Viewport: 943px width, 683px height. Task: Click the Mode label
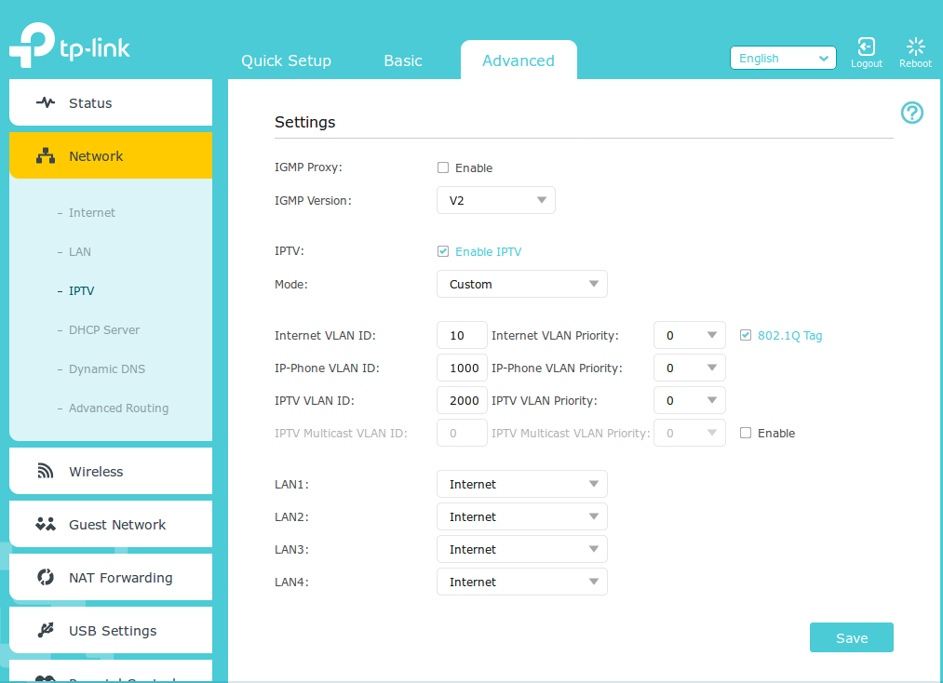coord(291,284)
